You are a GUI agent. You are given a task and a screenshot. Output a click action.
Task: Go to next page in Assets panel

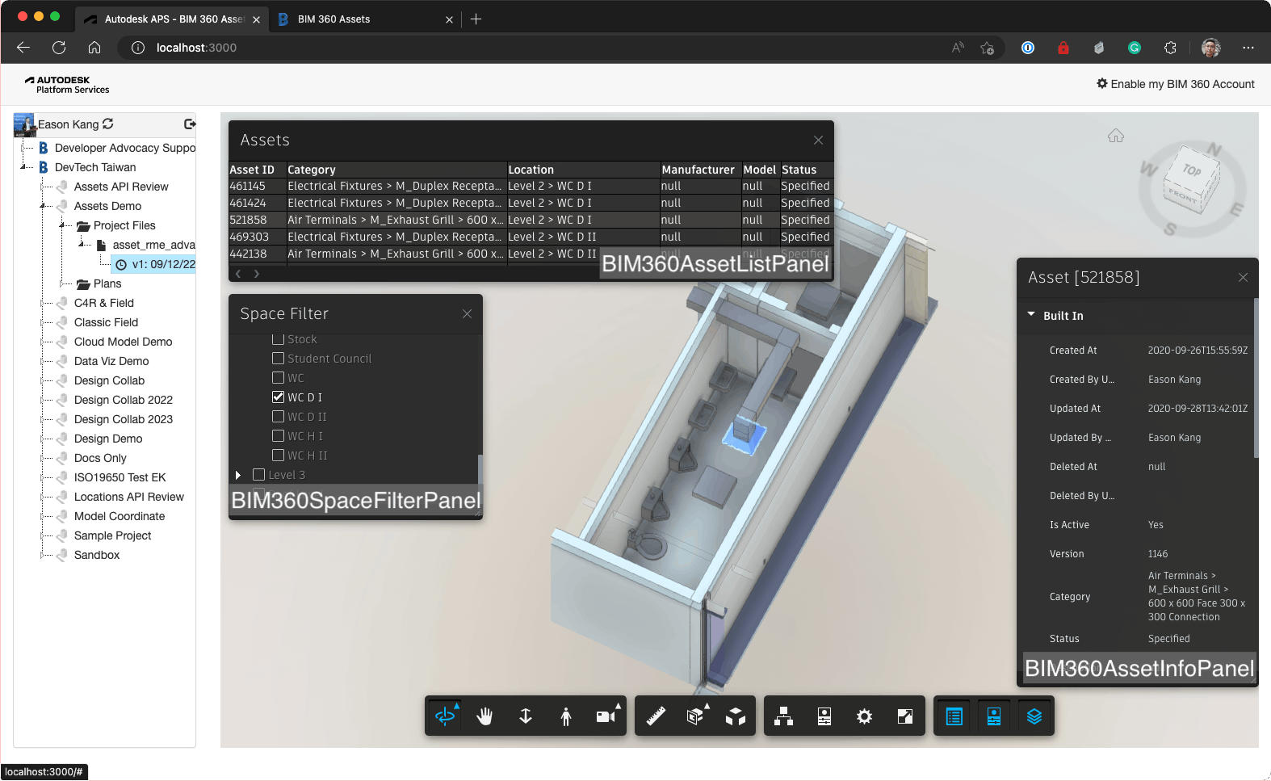pyautogui.click(x=257, y=274)
